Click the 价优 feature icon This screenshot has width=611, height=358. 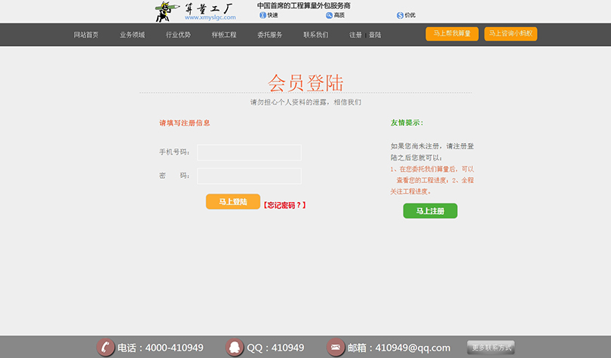[x=400, y=15]
